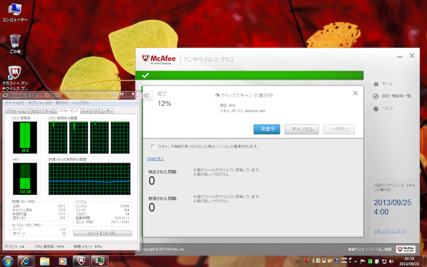Switch to プロセス tab
Screen dimensions: 427x267
(x=36, y=111)
